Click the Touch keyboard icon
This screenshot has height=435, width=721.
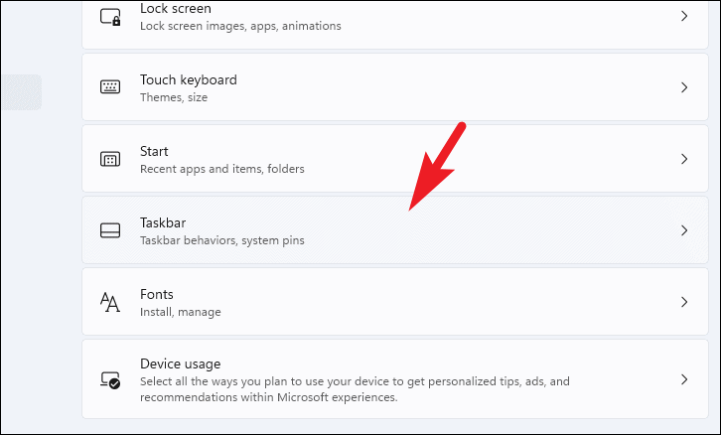[x=110, y=87]
